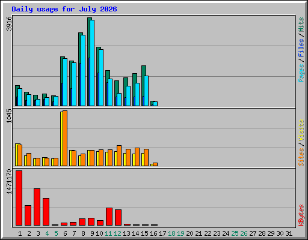Click the tallest red KBytes bar for day 1
This screenshot has height=240, width=308.
[x=19, y=198]
